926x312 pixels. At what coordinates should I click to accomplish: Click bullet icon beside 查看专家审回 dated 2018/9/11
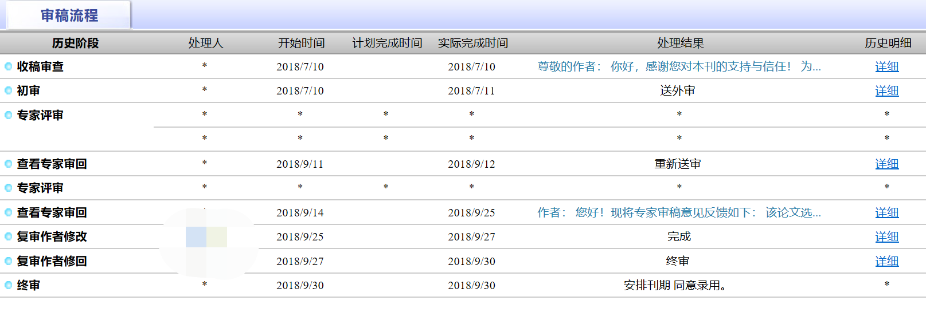click(9, 164)
